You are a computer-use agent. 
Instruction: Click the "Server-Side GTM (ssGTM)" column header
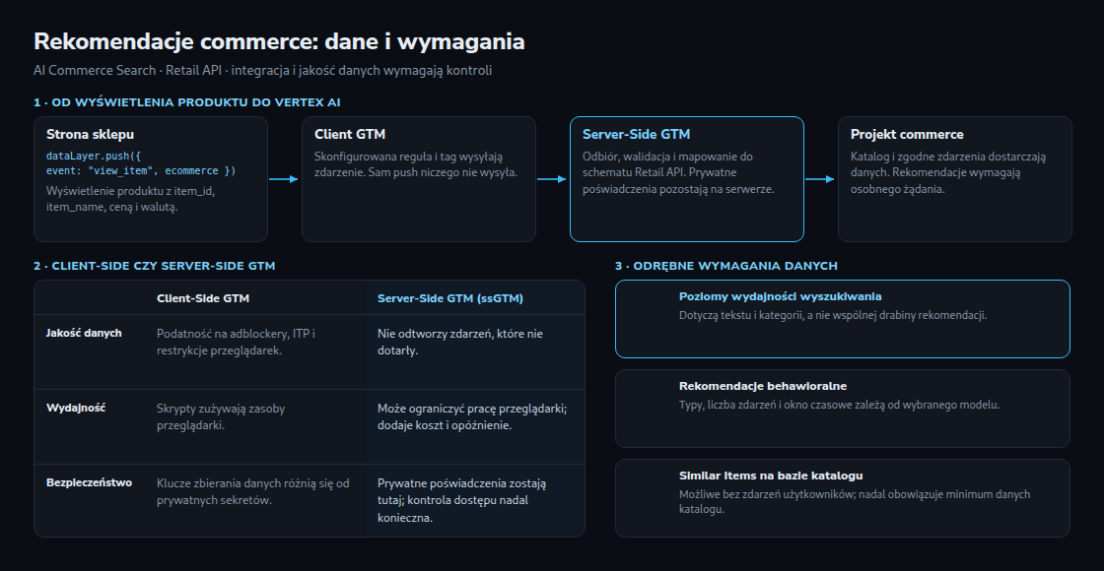449,298
